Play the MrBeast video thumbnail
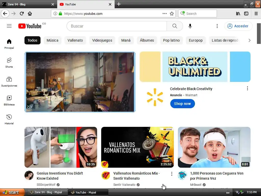This screenshot has width=261, height=196. (x=214, y=147)
